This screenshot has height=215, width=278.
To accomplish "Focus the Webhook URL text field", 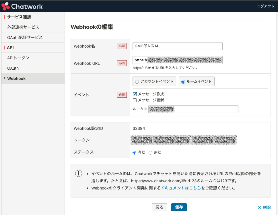I will pyautogui.click(x=177, y=60).
